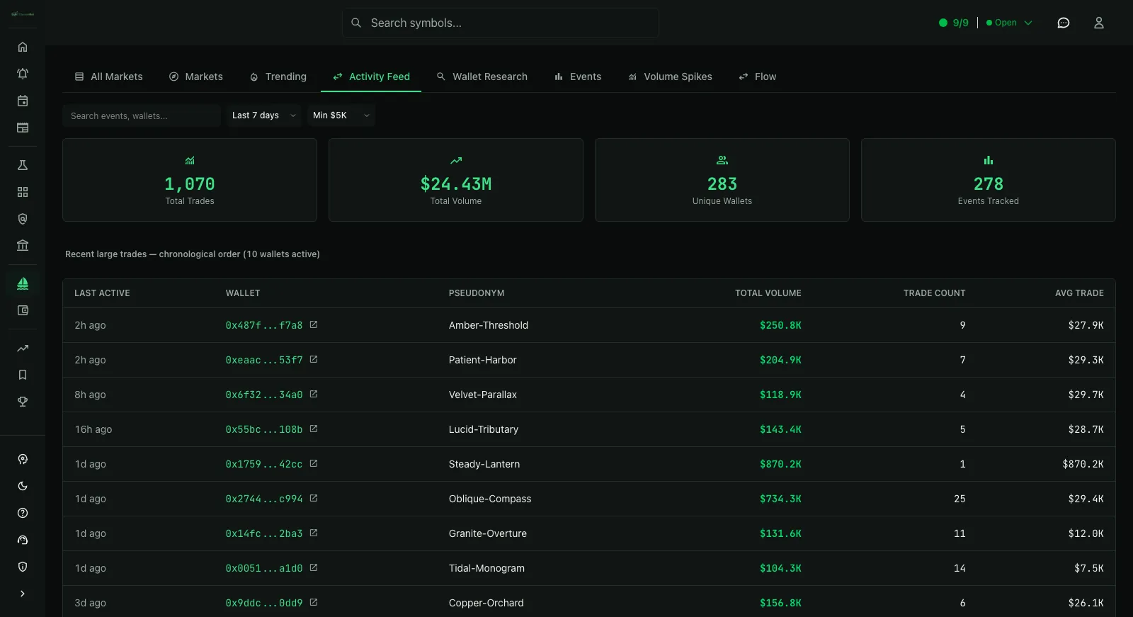Expand the sidebar with the chevron arrow
The width and height of the screenshot is (1133, 617).
[x=23, y=594]
